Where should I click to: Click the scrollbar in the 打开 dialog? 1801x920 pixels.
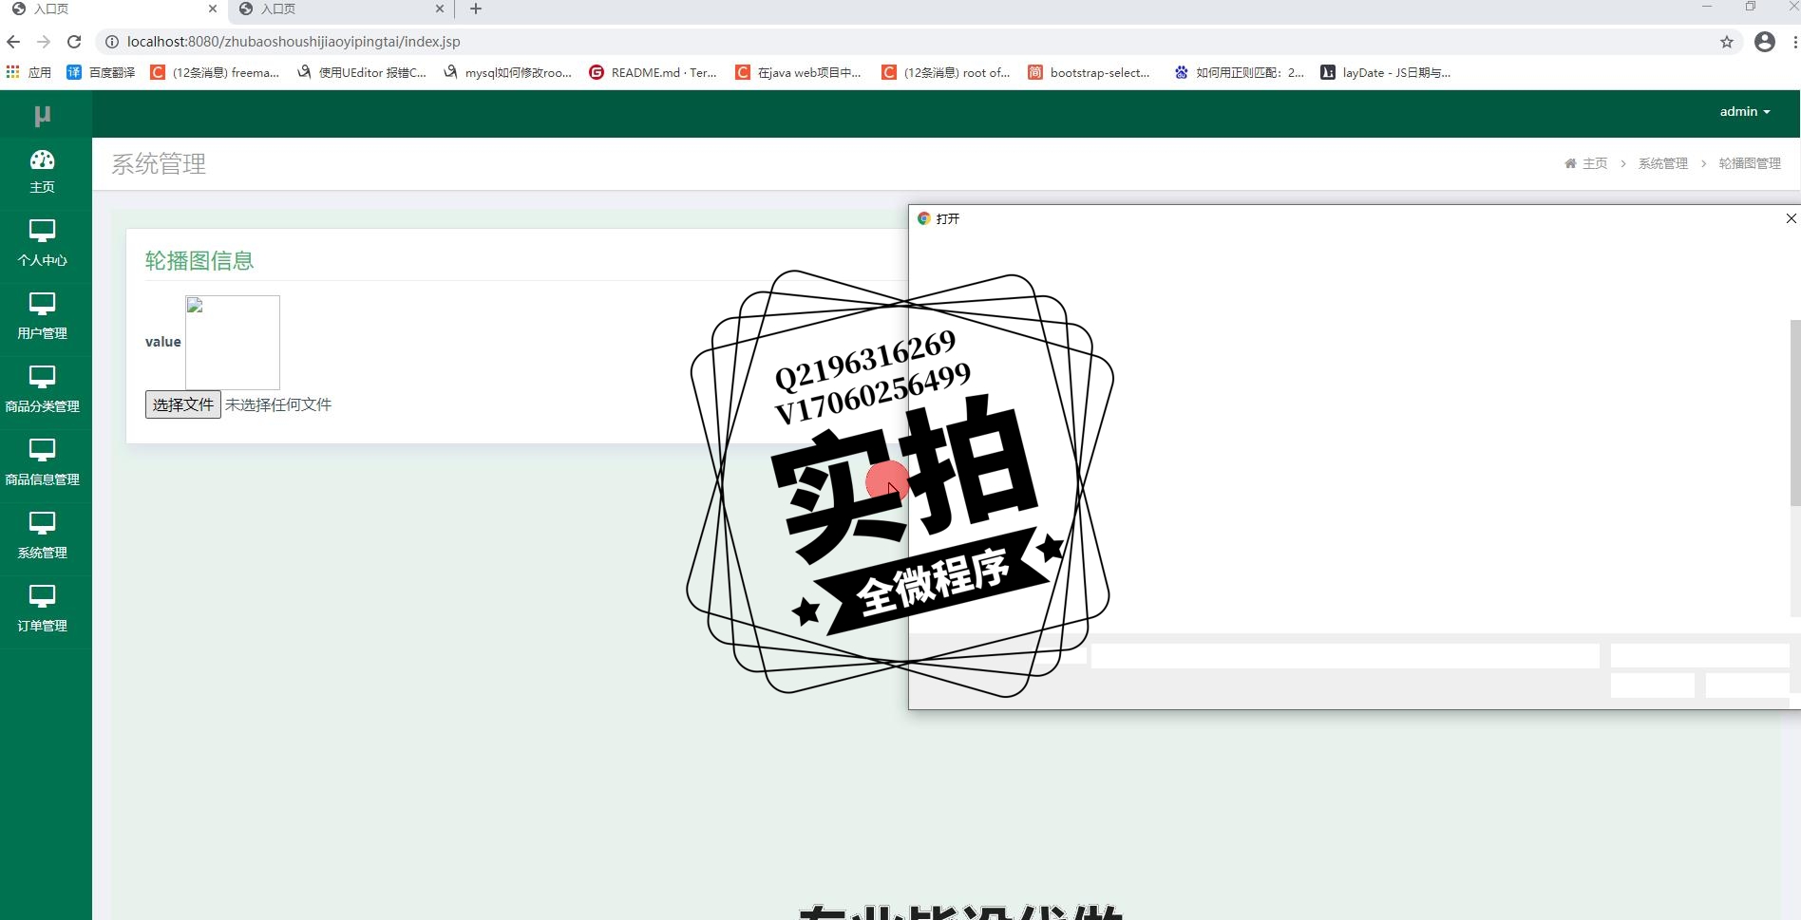(x=1795, y=413)
